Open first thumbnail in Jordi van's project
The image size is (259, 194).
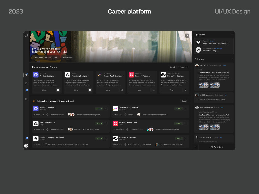click(204, 85)
